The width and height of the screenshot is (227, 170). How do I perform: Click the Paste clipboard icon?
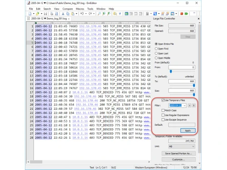point(73,14)
